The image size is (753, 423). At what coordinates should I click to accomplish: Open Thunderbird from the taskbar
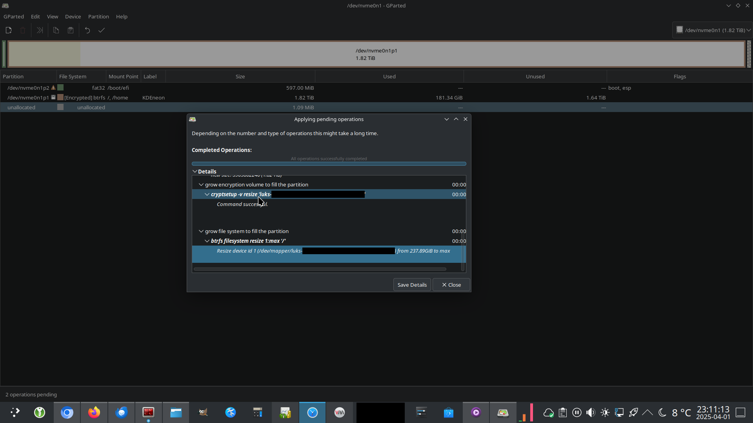[x=122, y=412]
